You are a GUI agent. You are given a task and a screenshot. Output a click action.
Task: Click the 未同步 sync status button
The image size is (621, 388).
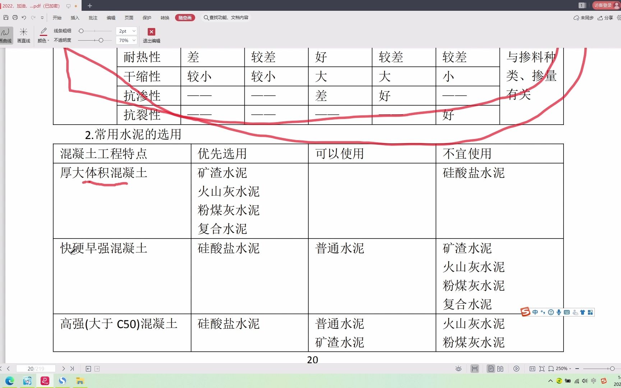click(x=584, y=18)
